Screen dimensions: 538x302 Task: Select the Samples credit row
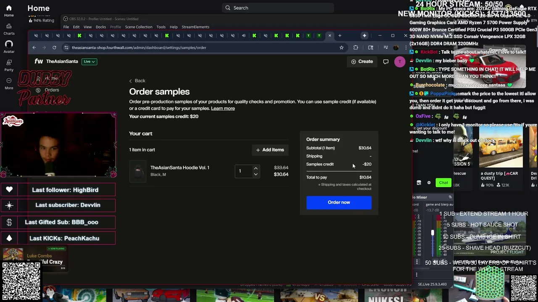coord(339,164)
